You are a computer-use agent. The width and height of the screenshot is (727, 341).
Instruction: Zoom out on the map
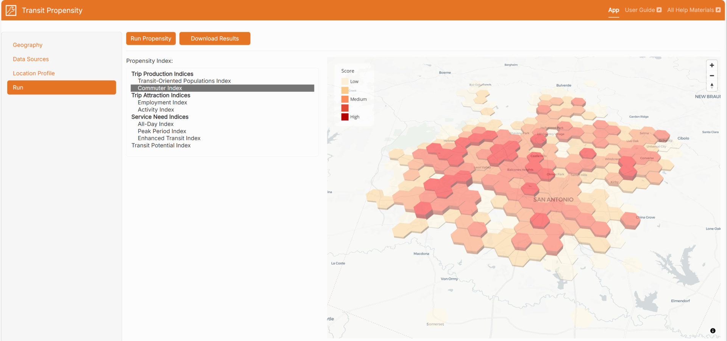coord(712,76)
